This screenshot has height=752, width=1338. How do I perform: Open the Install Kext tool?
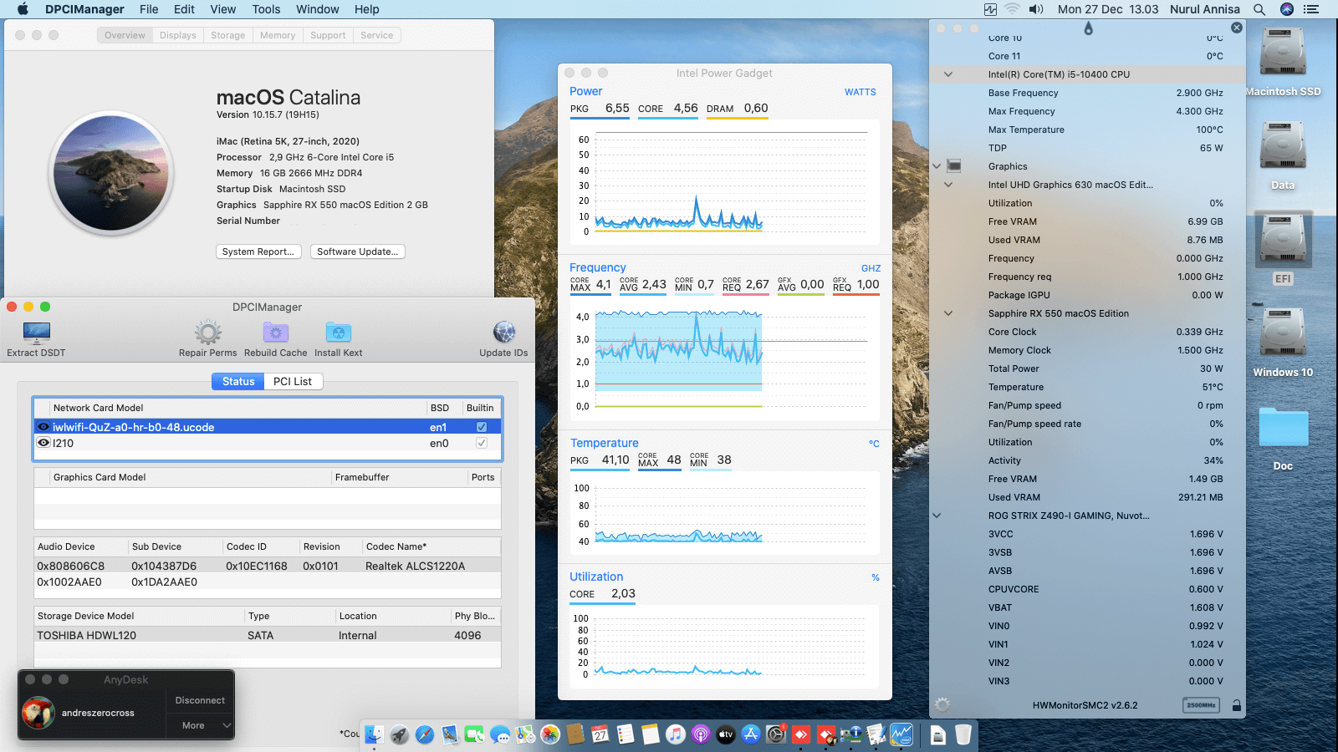coord(338,334)
